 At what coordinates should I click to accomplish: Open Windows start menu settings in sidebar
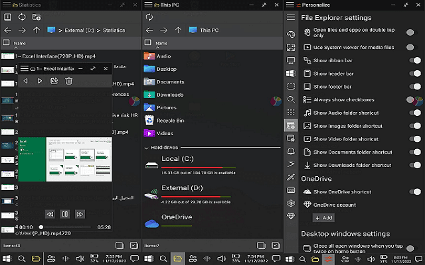pyautogui.click(x=291, y=74)
